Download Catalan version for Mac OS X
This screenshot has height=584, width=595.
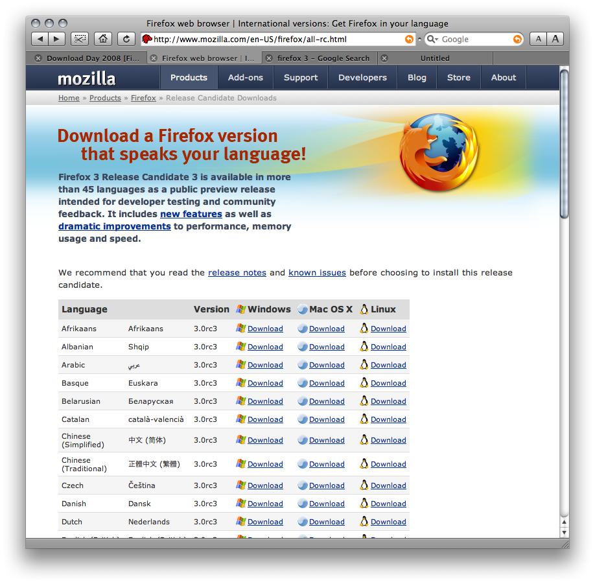(x=327, y=419)
